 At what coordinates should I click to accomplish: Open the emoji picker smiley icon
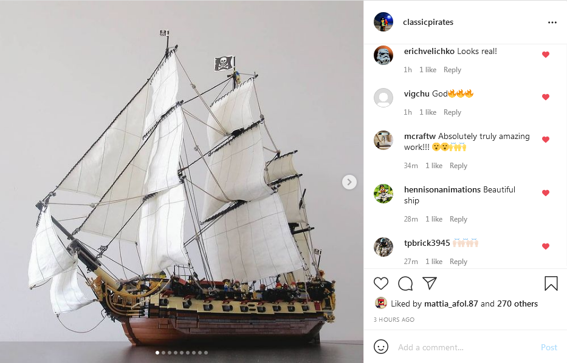pos(381,347)
